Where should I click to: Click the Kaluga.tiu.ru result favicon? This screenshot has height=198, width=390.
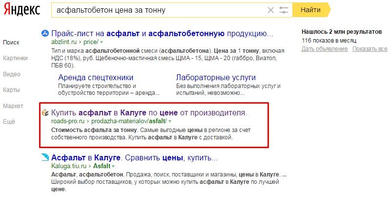click(x=45, y=157)
